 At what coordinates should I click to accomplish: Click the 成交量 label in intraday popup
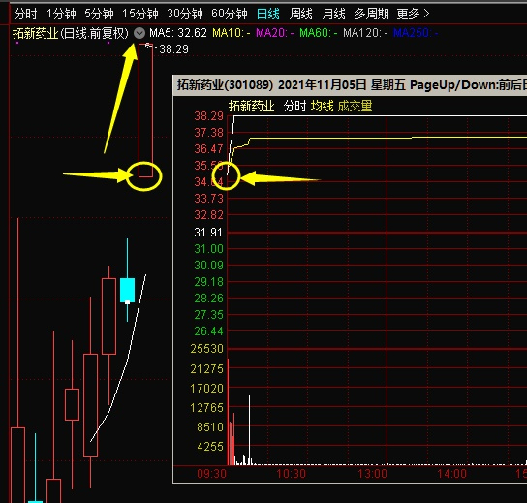click(x=355, y=107)
